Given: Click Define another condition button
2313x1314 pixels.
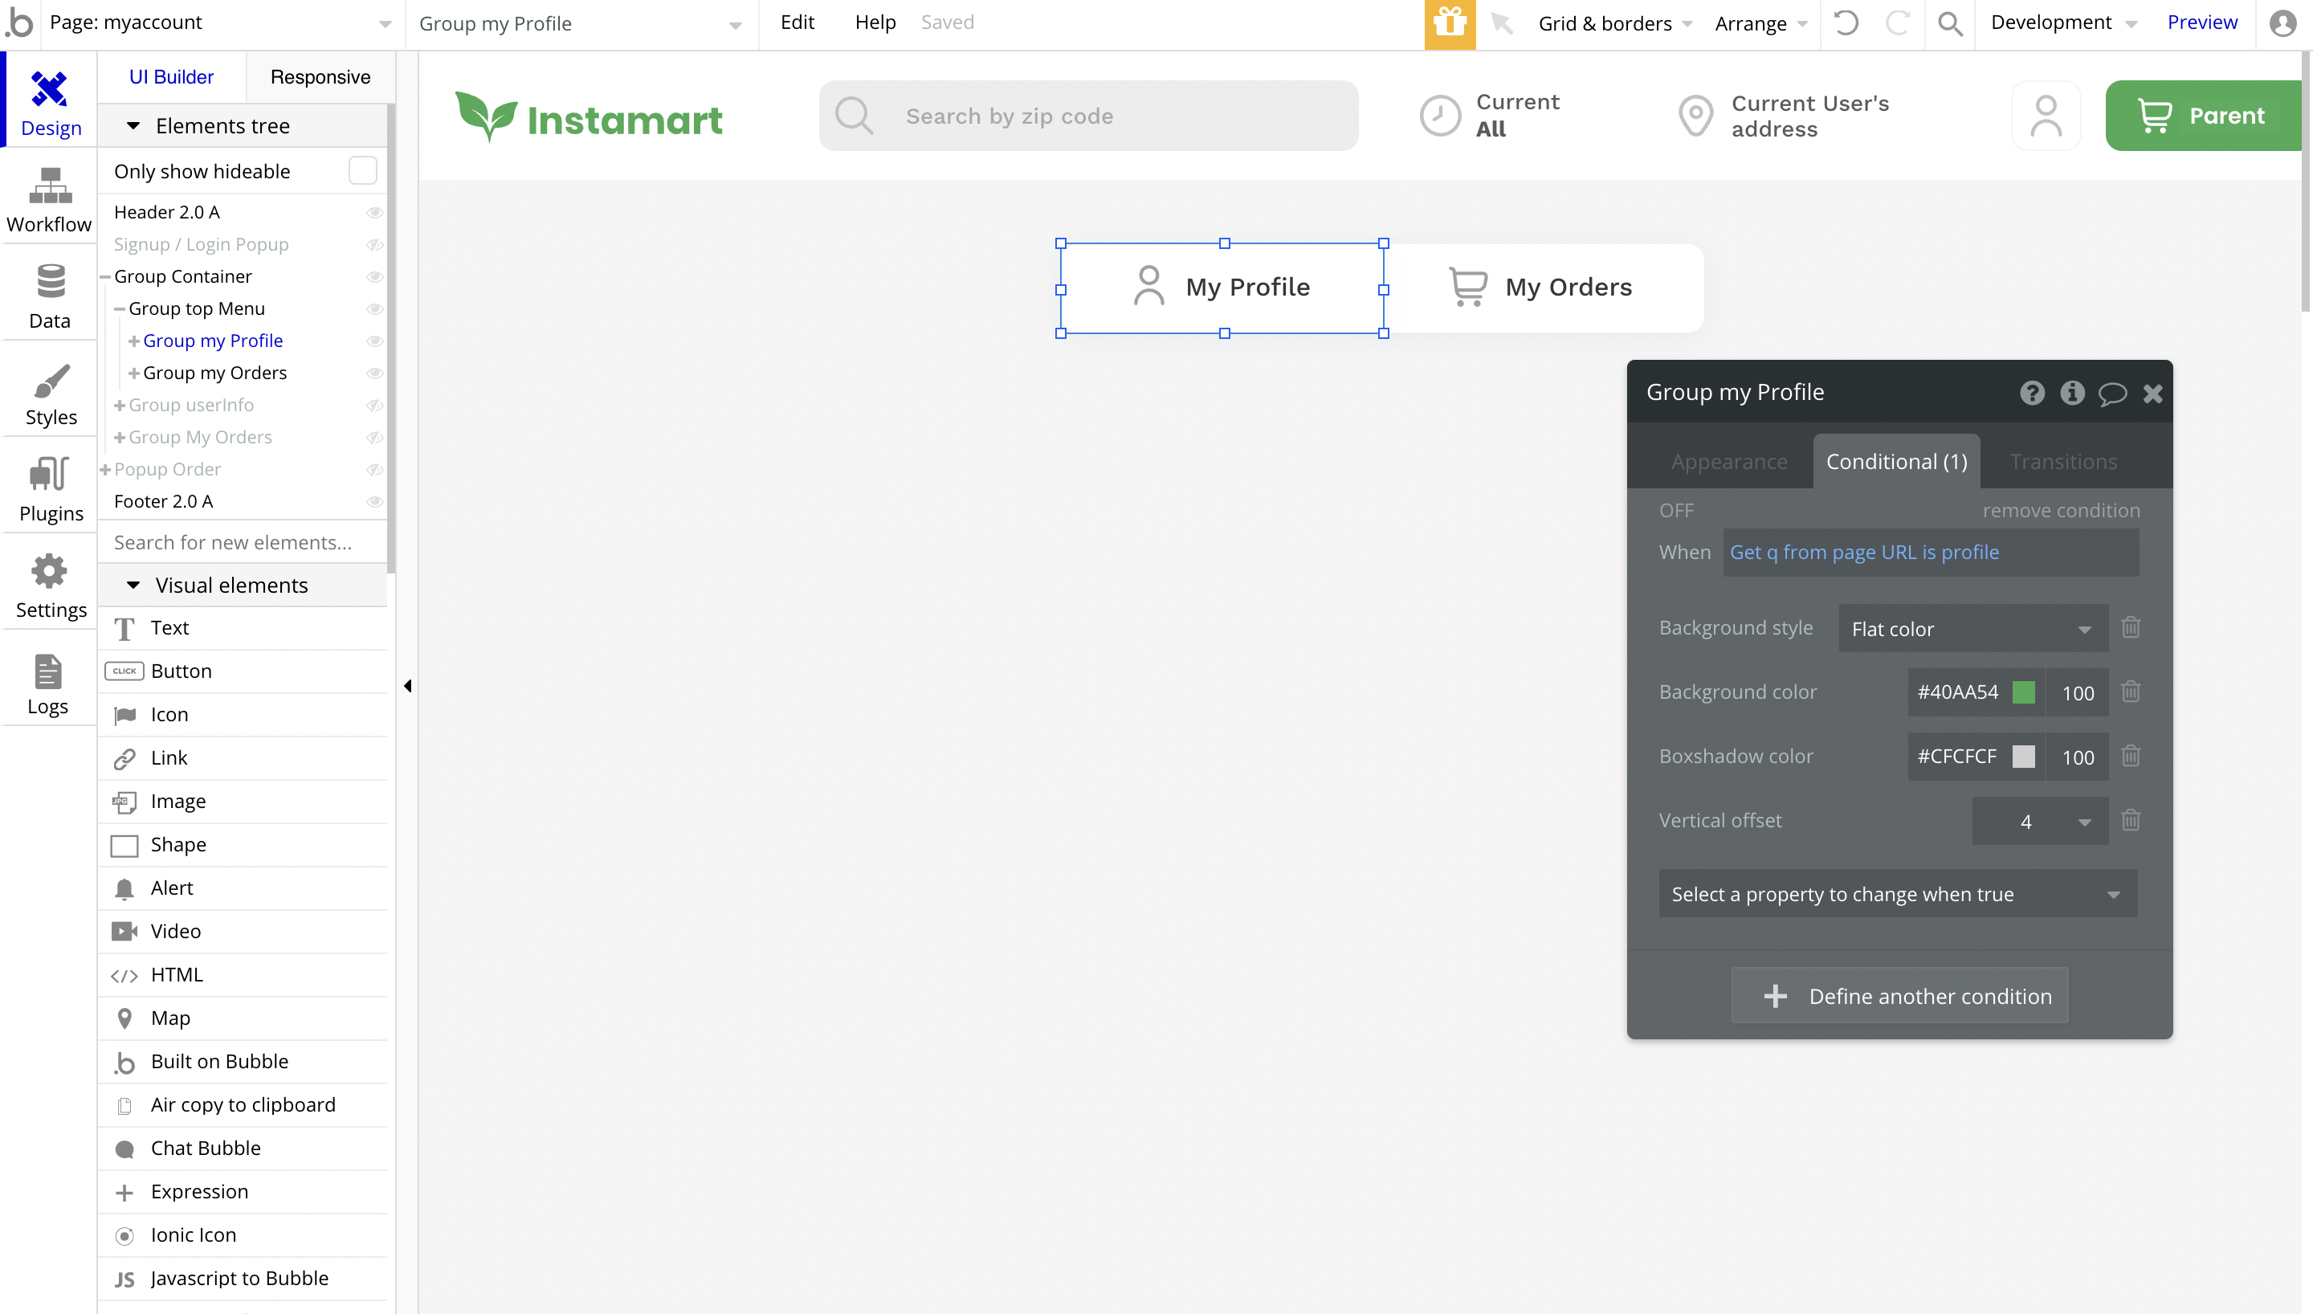Looking at the screenshot, I should [x=1899, y=996].
